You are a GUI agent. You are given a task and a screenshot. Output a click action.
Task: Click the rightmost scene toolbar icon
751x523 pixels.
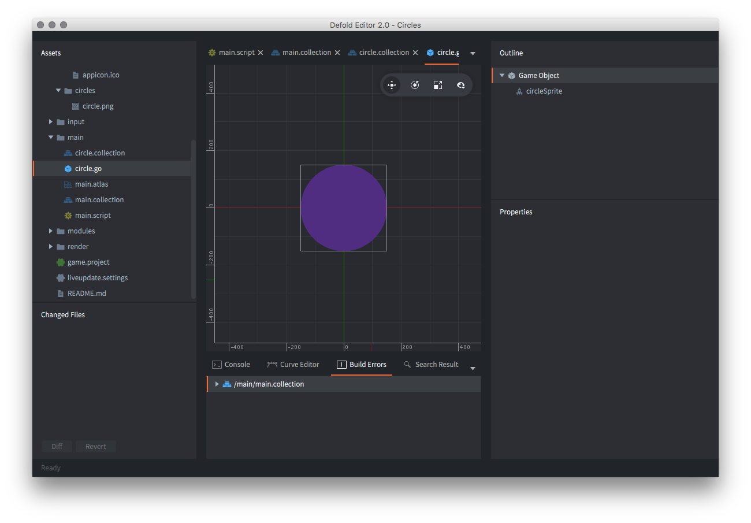pyautogui.click(x=460, y=85)
